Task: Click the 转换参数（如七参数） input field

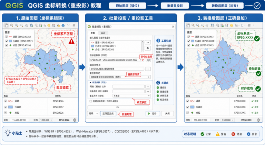Action: coord(128,91)
